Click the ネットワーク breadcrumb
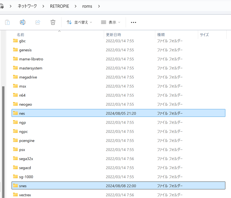The image size is (231, 198). (x=27, y=6)
